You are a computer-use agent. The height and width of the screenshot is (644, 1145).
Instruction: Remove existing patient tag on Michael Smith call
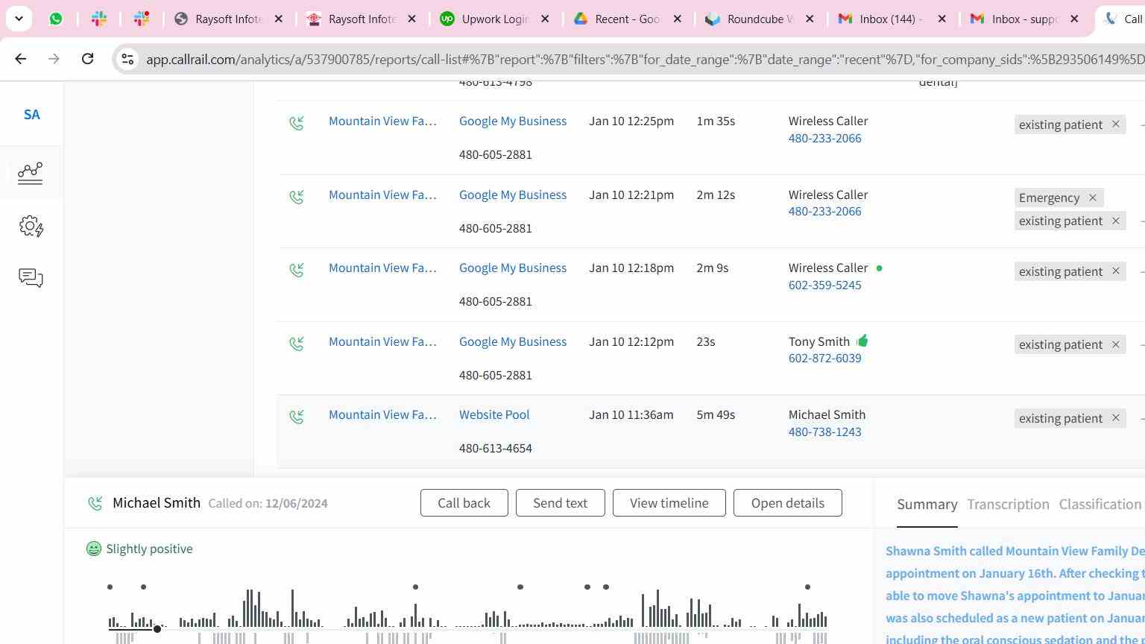(1115, 418)
